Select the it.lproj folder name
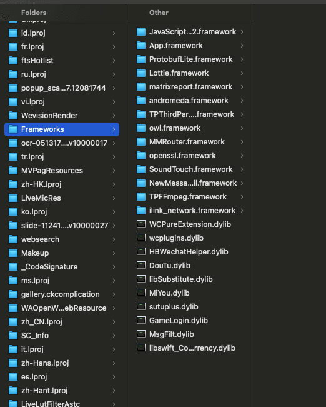Viewport: 326px width, 407px height. pyautogui.click(x=32, y=349)
